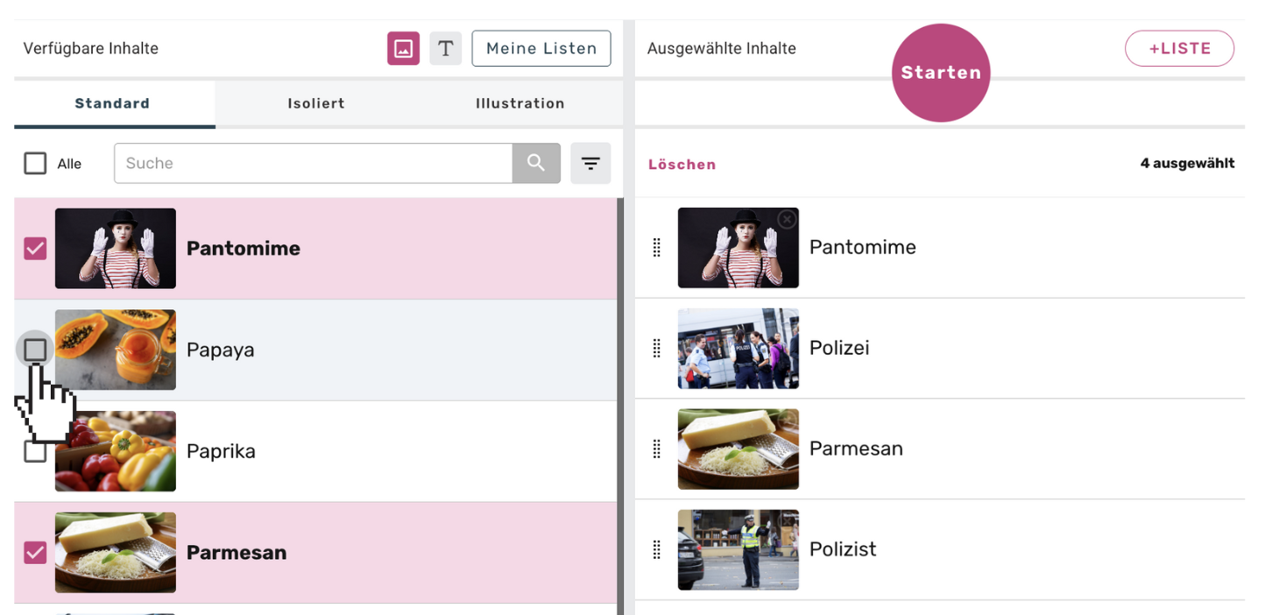
Task: Switch to image content view icon
Action: point(403,48)
